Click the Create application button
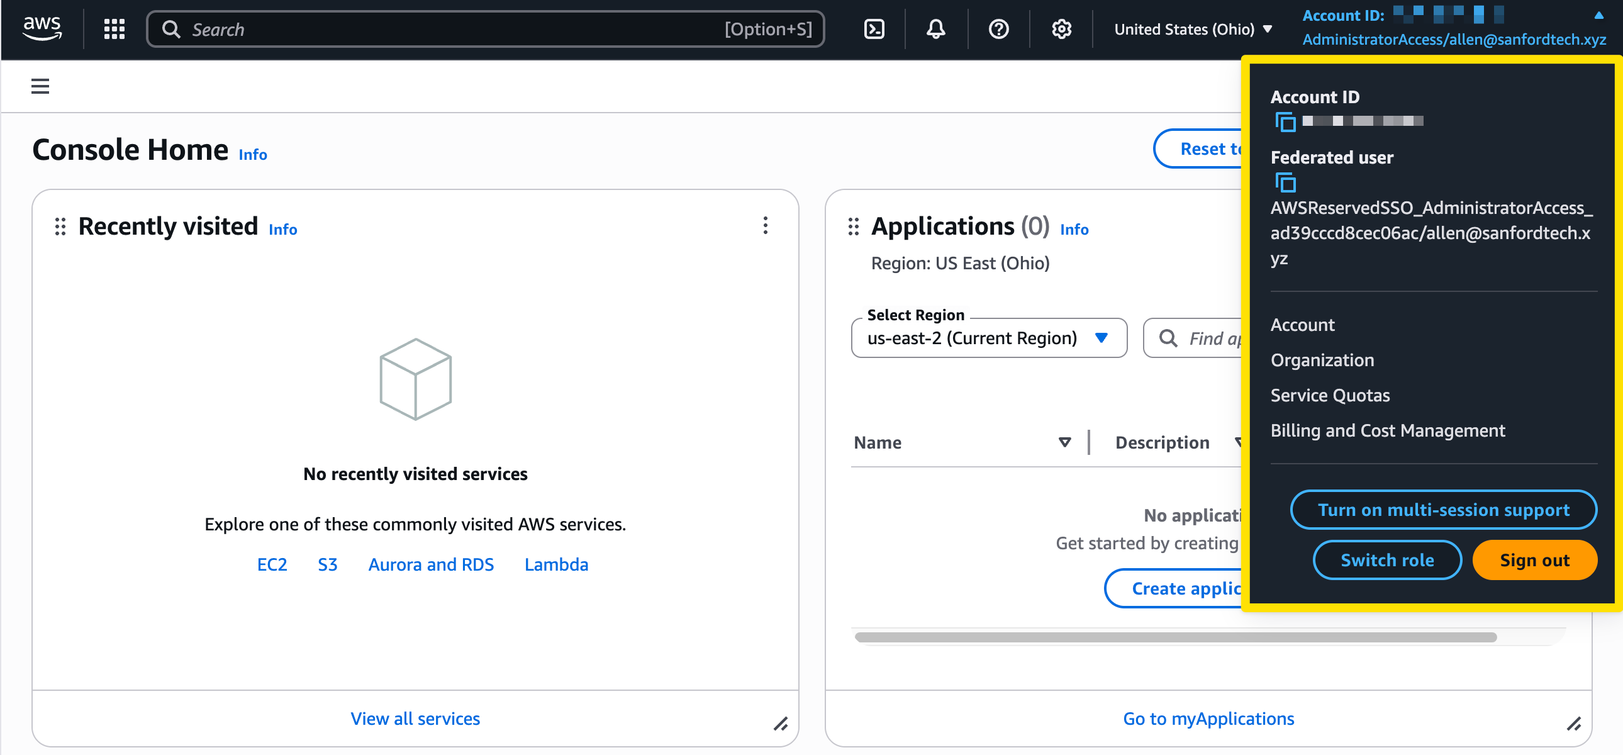The width and height of the screenshot is (1623, 755). (x=1173, y=589)
